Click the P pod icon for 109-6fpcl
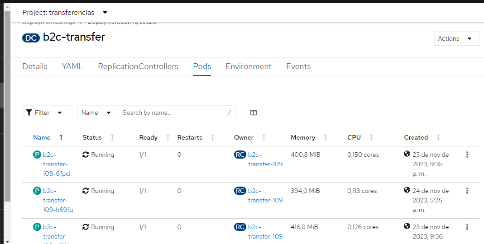 pos(37,155)
